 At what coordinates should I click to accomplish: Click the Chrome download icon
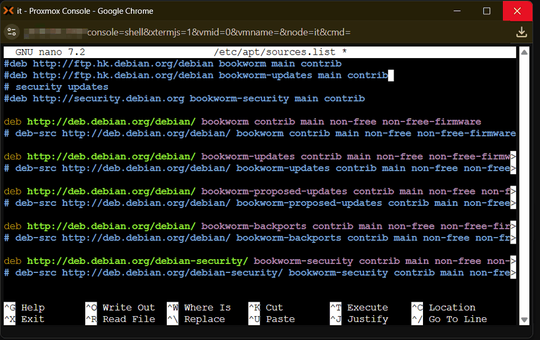(521, 32)
